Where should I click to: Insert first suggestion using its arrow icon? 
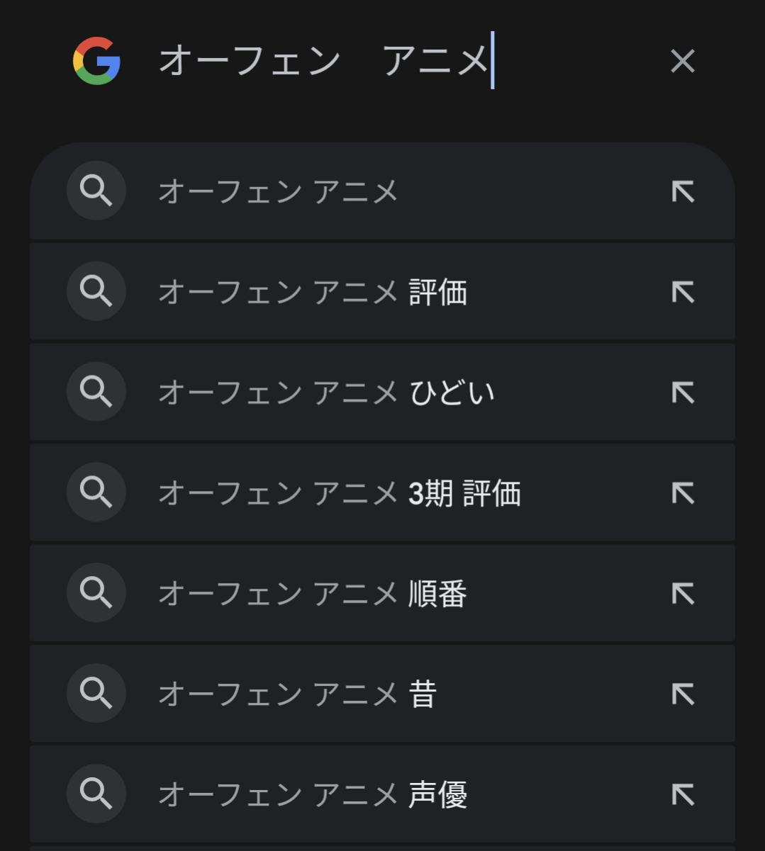tap(683, 191)
